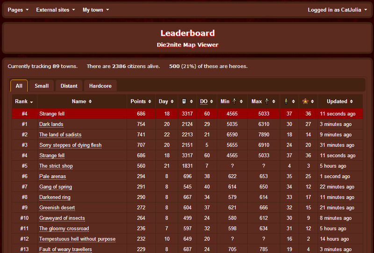Open The land of sadists link

pyautogui.click(x=60, y=135)
